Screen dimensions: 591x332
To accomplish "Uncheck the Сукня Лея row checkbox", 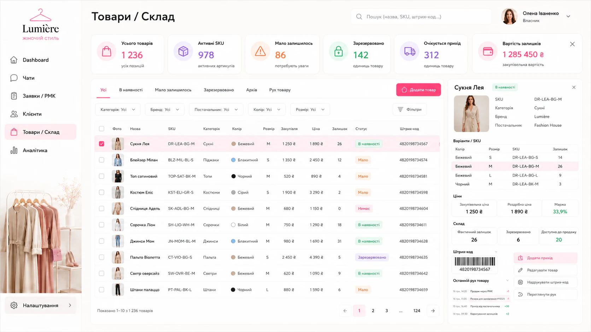I will coord(101,144).
